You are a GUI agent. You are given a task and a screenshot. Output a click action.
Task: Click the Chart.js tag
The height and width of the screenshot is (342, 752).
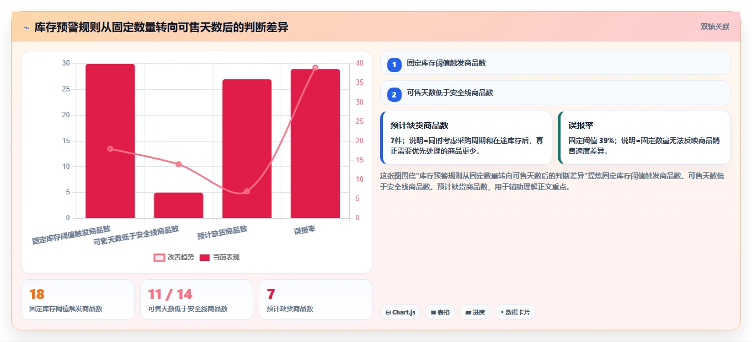(x=400, y=312)
